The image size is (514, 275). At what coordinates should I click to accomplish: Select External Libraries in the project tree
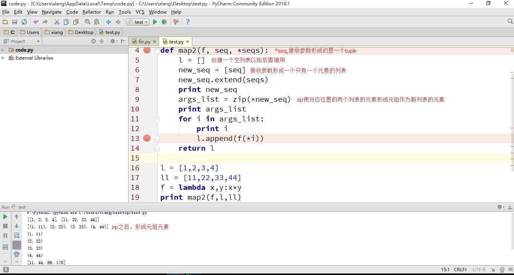coord(34,58)
